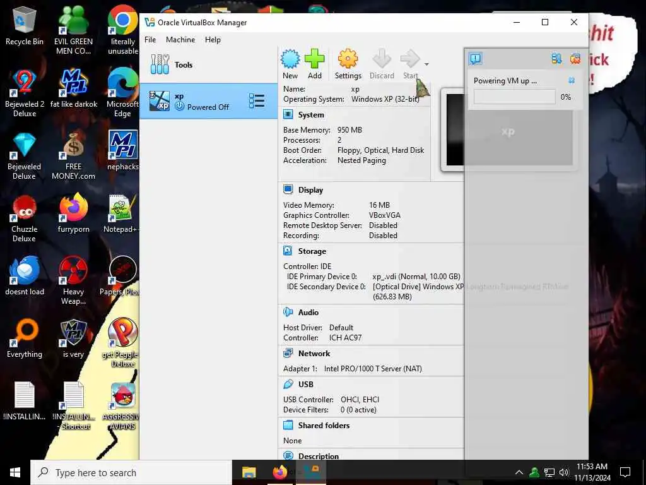This screenshot has width=646, height=485.
Task: Open machine Settings with the gear icon
Action: pyautogui.click(x=348, y=59)
